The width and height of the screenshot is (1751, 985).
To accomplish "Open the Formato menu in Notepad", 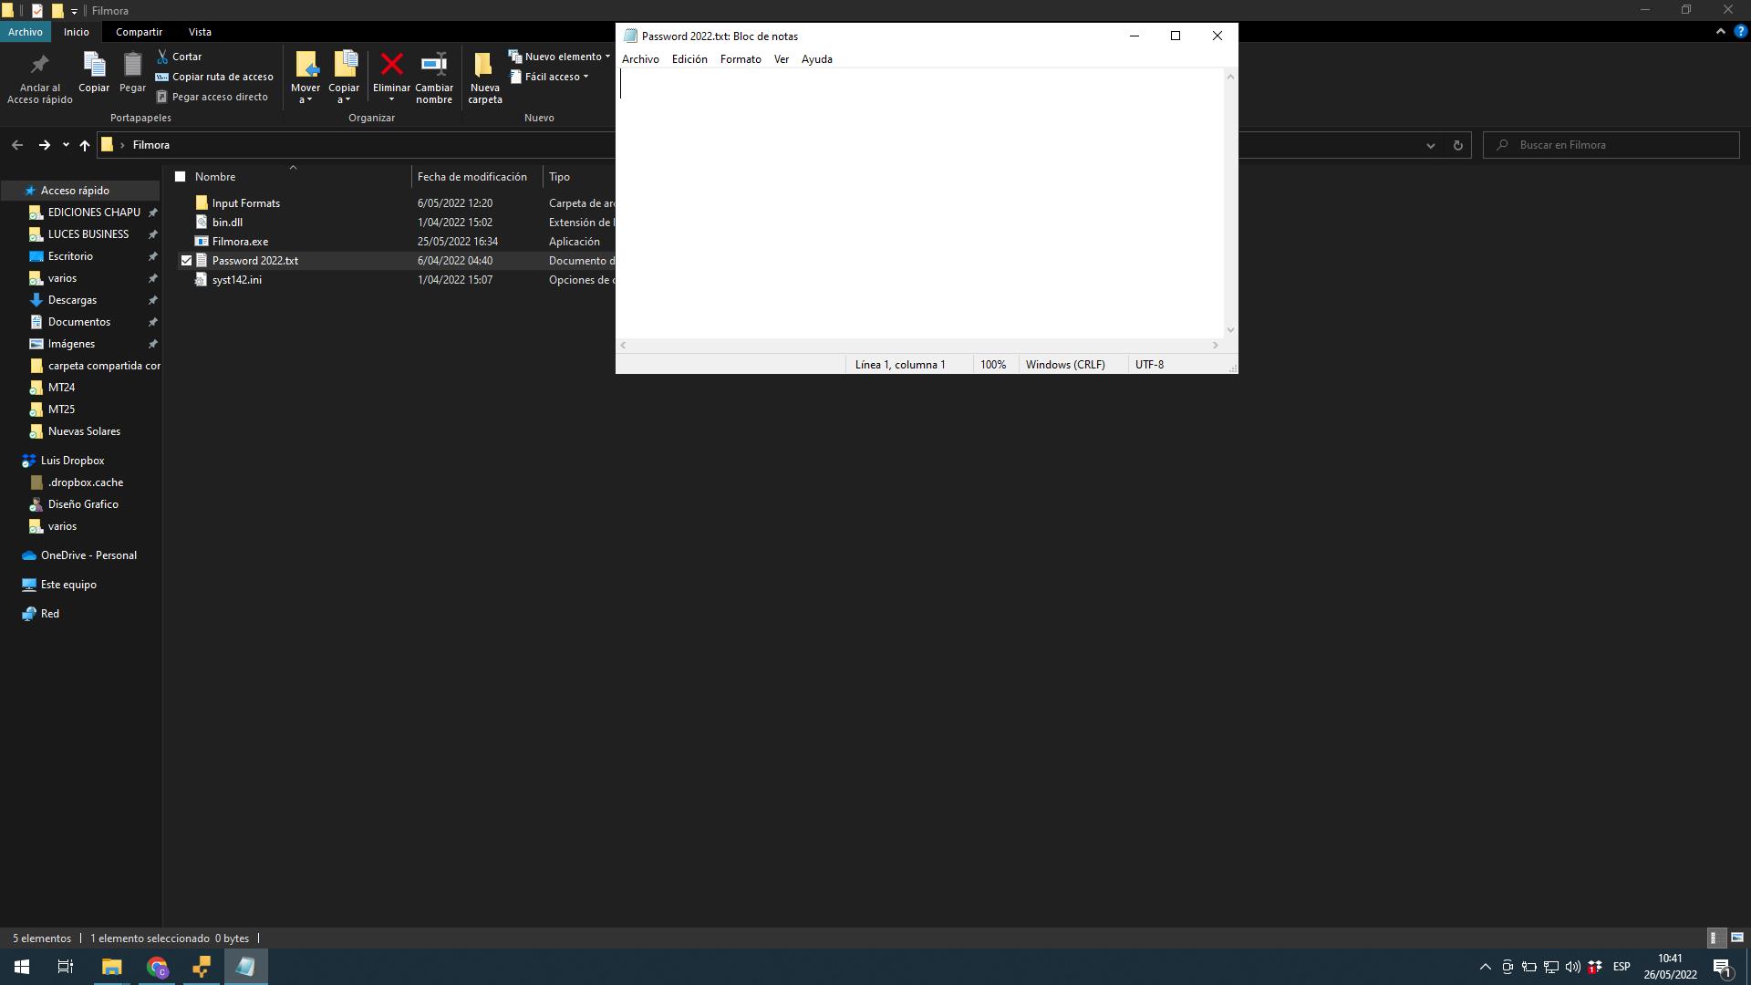I will [740, 59].
